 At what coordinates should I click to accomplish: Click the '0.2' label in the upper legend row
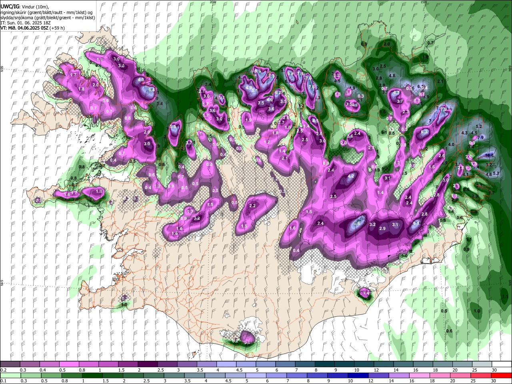(4, 370)
